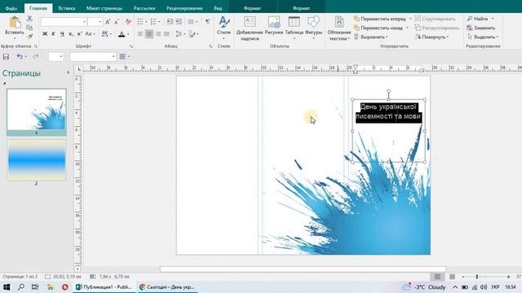Open the font color dropdown arrow
Image resolution: width=522 pixels, height=293 pixels.
(x=128, y=34)
